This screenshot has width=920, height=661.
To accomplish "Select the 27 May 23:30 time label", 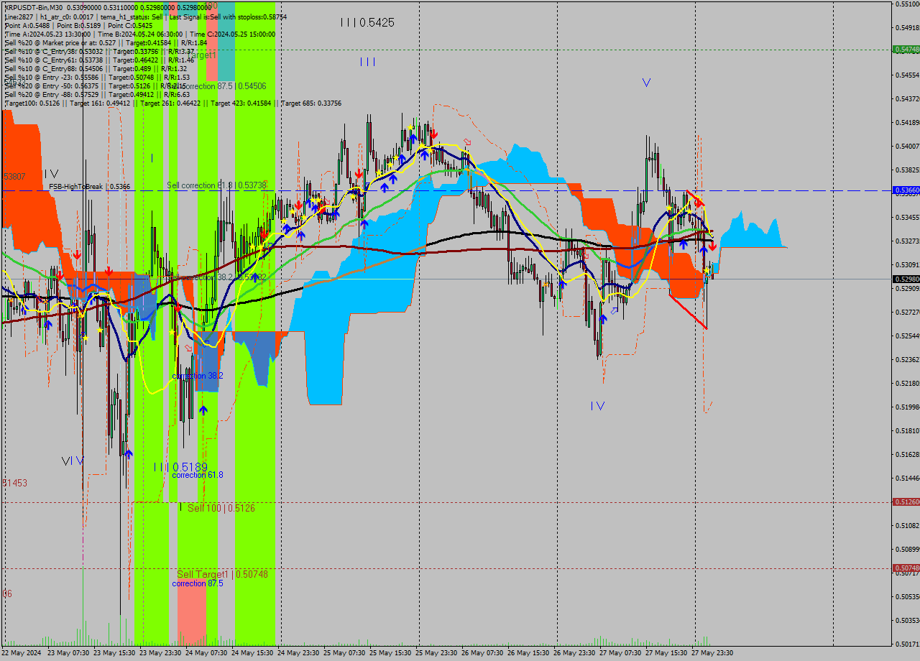I will [712, 653].
